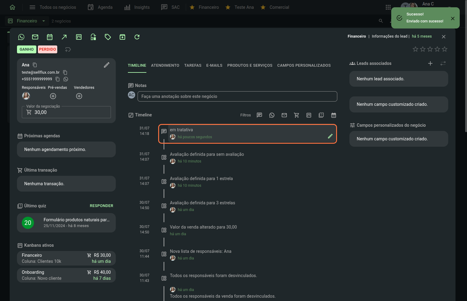Viewport: 467px width, 301px height.
Task: Close the lead details panel
Action: (444, 37)
